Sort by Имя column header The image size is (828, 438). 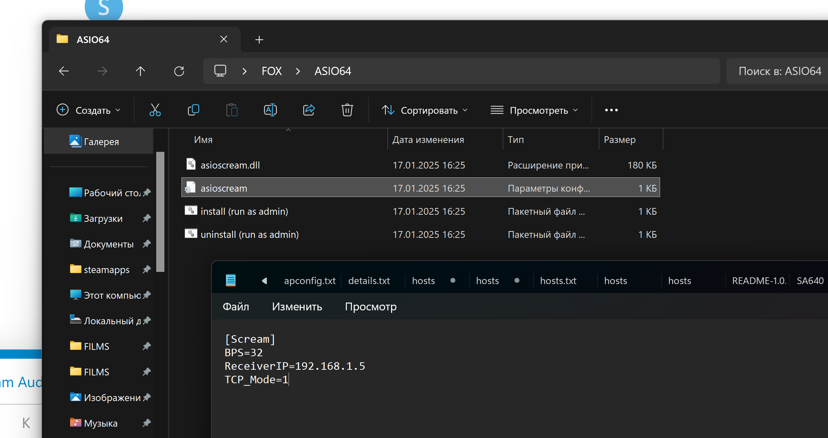203,140
